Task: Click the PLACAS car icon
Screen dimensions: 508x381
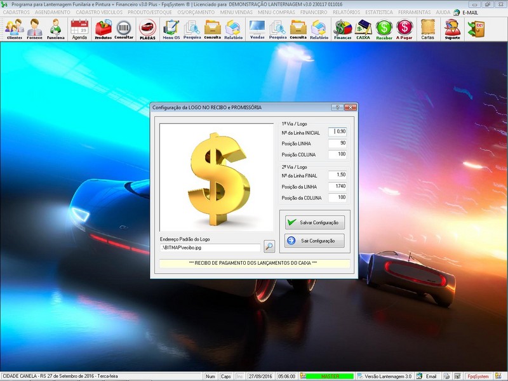Action: [x=147, y=29]
